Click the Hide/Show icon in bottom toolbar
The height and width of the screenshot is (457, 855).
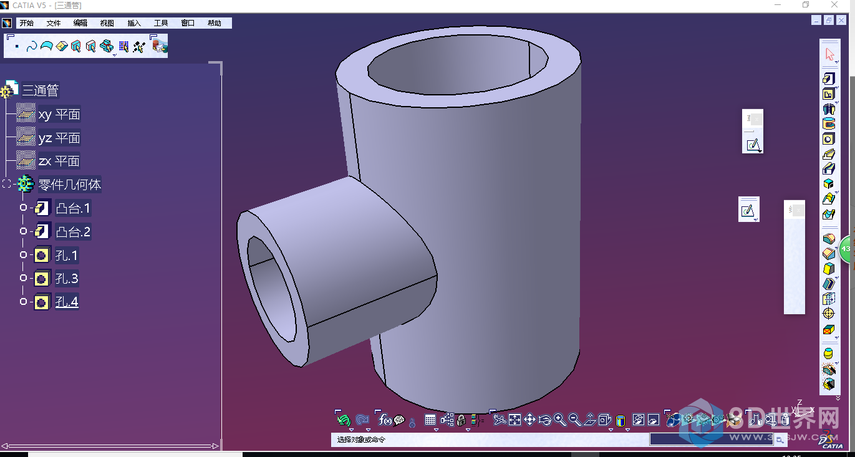pos(638,420)
